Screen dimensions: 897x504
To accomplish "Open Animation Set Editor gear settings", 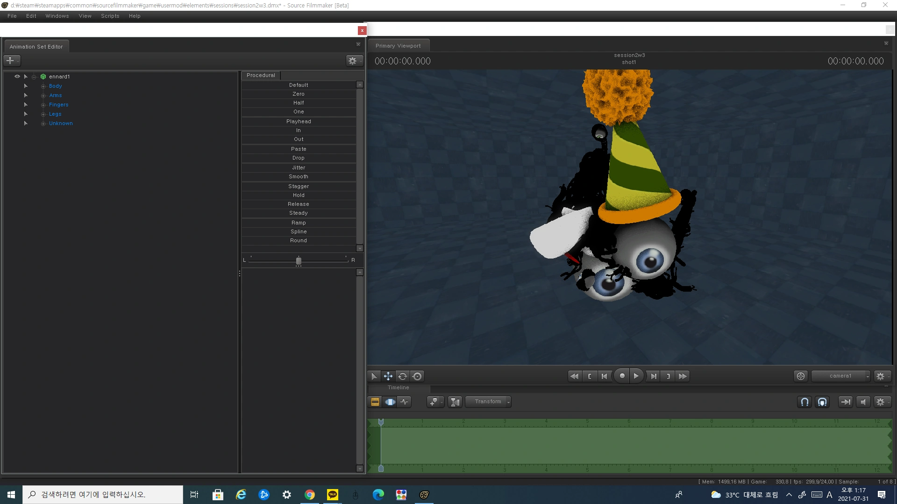I will [353, 61].
